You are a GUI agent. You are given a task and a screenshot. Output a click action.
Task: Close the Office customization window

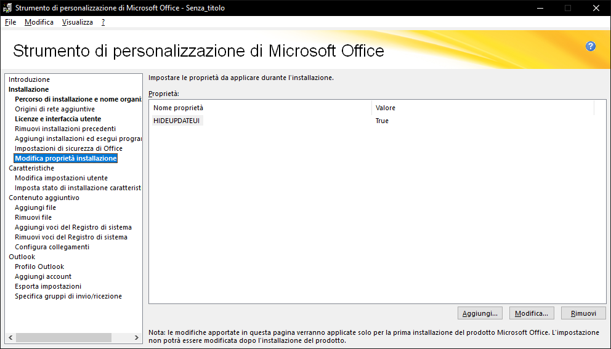tap(596, 8)
